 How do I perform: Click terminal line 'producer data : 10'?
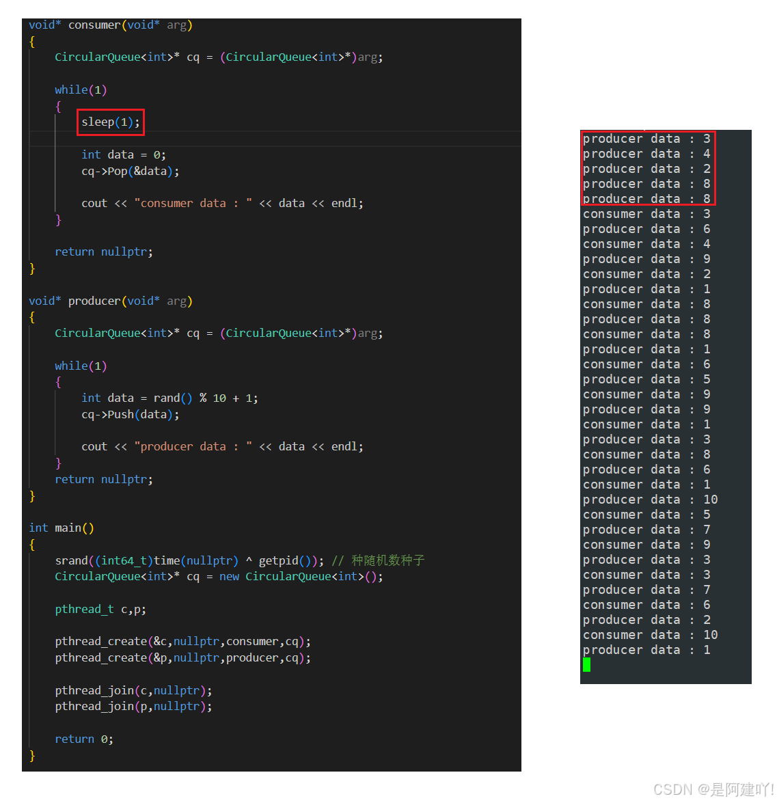point(650,500)
